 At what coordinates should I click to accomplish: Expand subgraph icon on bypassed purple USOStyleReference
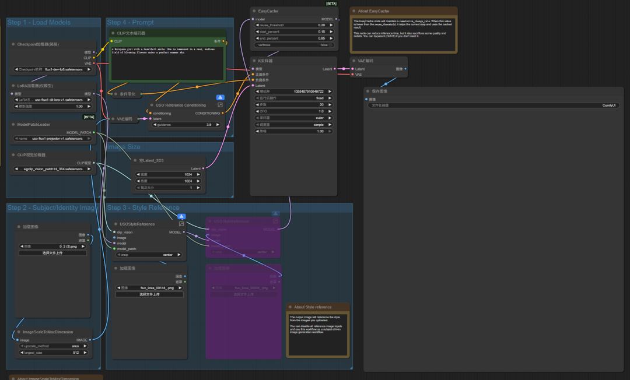coord(275,221)
